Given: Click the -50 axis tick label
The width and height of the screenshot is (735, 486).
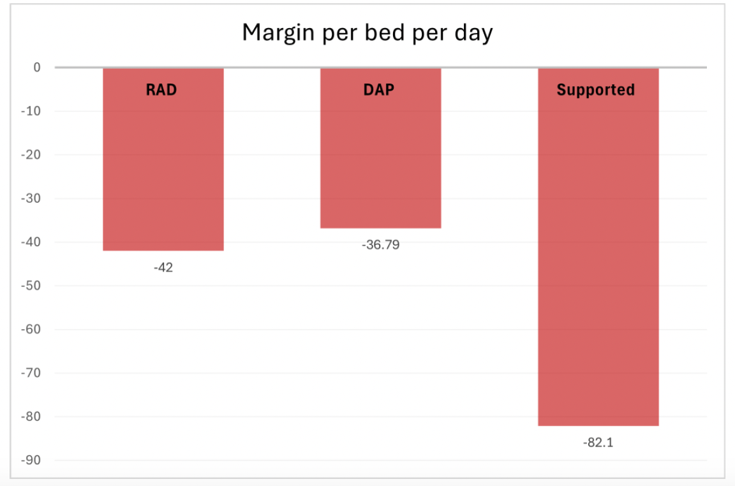Looking at the screenshot, I should (31, 286).
